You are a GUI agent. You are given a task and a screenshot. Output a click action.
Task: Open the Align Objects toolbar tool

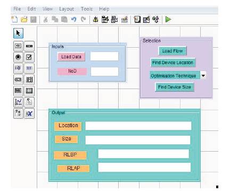tap(96, 20)
